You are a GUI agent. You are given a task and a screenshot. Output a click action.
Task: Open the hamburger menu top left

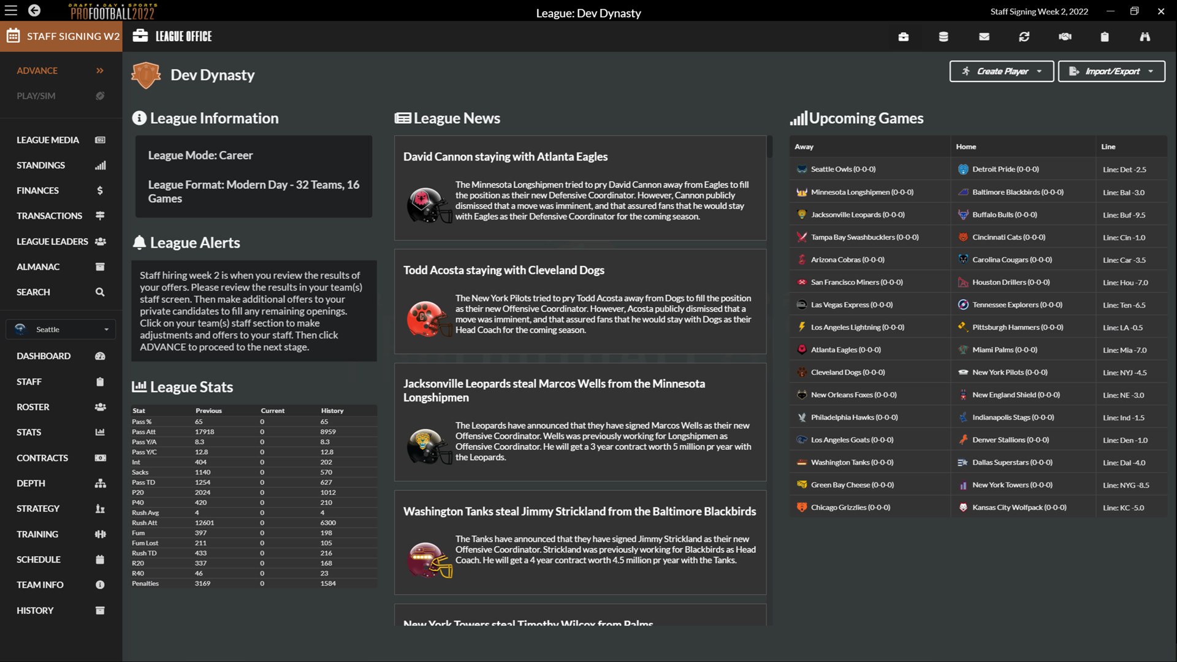coord(10,10)
